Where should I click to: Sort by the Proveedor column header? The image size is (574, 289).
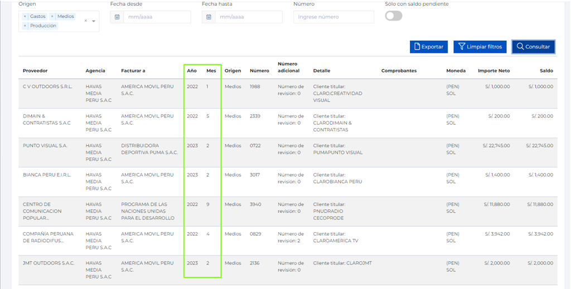coord(35,71)
